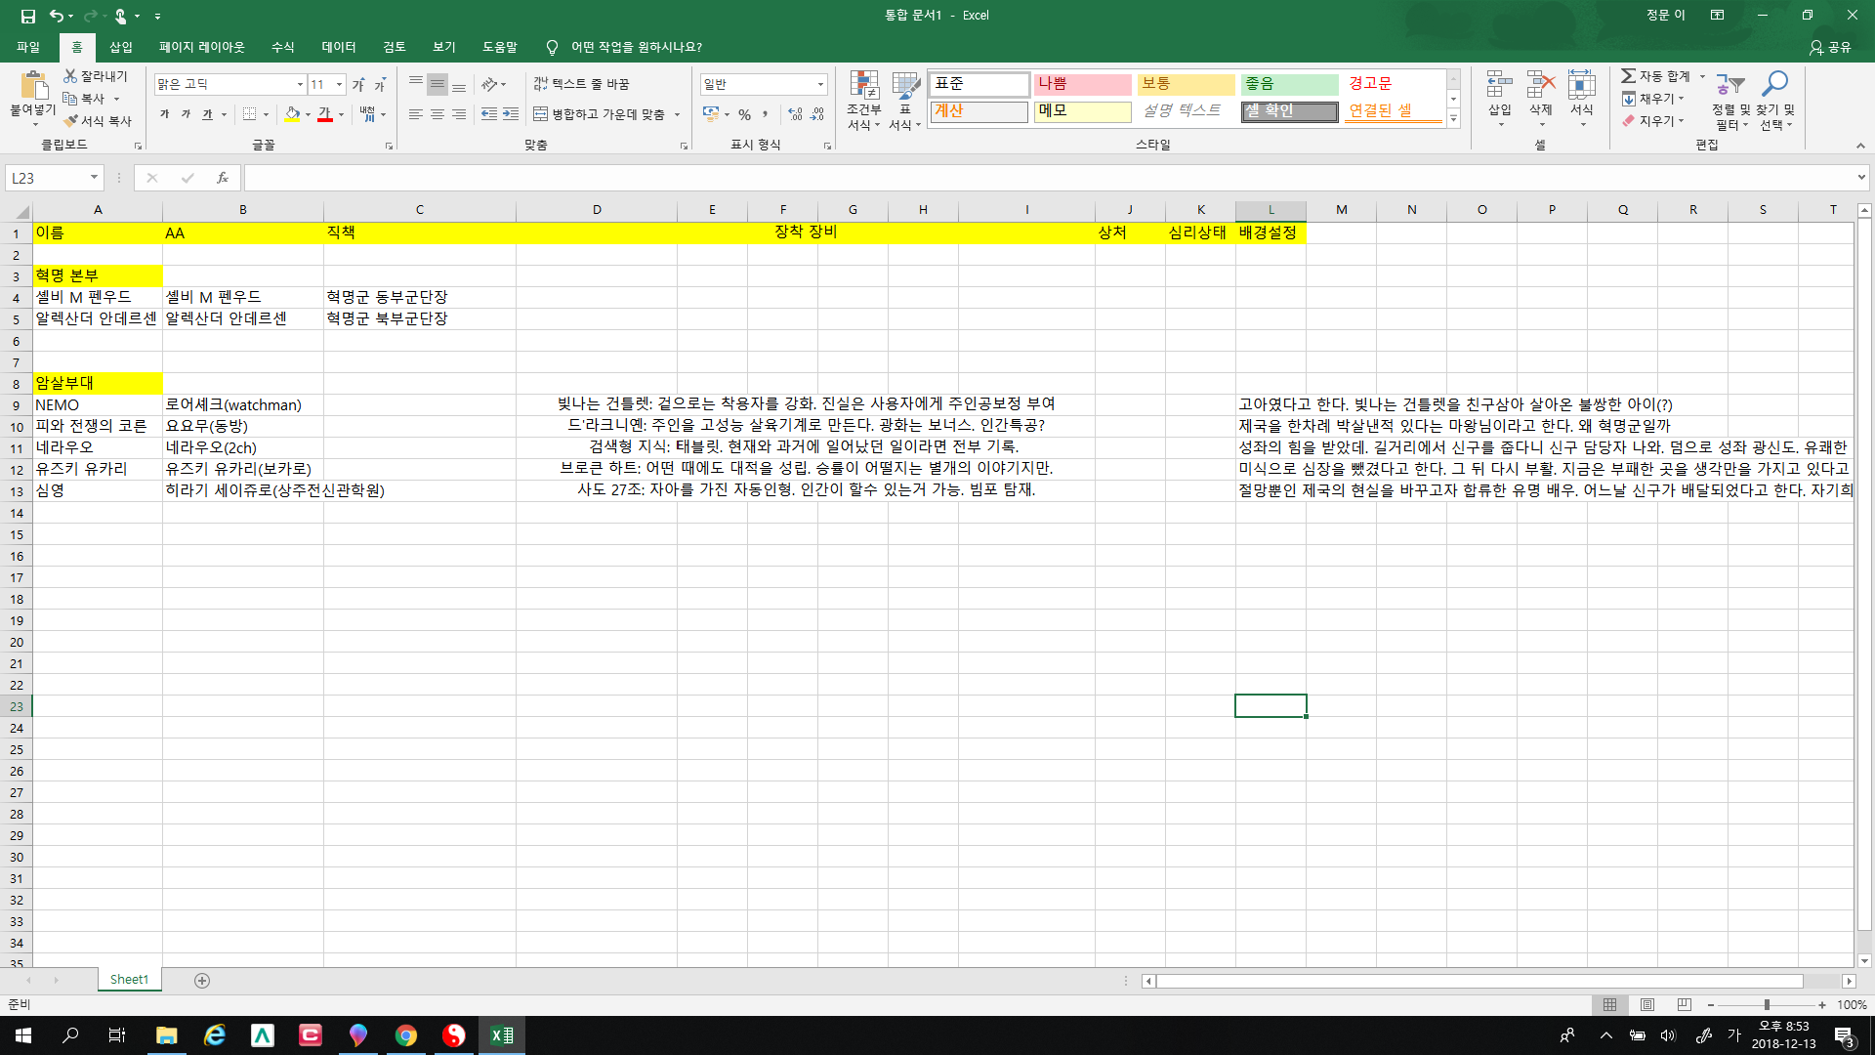Open the Name Box dropdown arrow
1875x1055 pixels.
pos(94,178)
